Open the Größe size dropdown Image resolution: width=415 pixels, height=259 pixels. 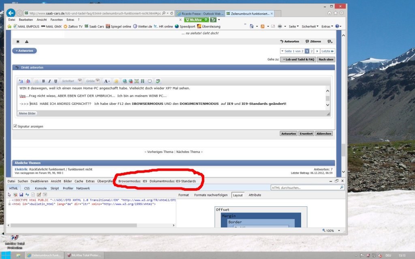pyautogui.click(x=93, y=81)
